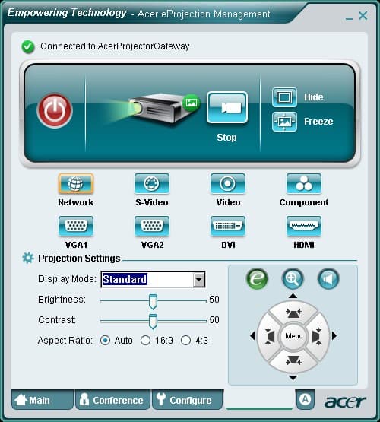Click the Projection Settings gear icon
Viewport: 380px width, 422px height.
[x=28, y=258]
